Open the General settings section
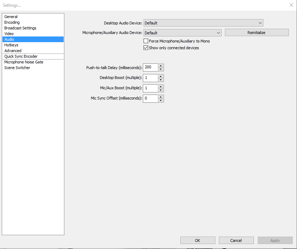Screen dimensions: 297x249 tap(33, 17)
